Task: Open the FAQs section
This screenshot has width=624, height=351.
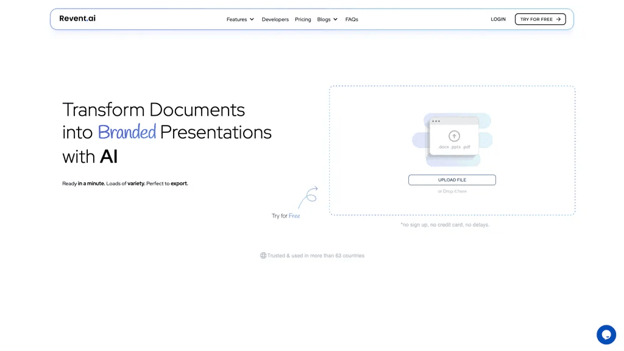Action: [352, 19]
